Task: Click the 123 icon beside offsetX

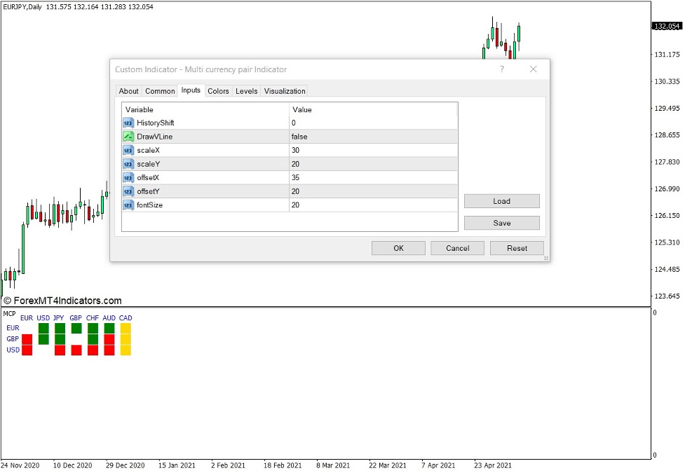Action: pos(128,177)
